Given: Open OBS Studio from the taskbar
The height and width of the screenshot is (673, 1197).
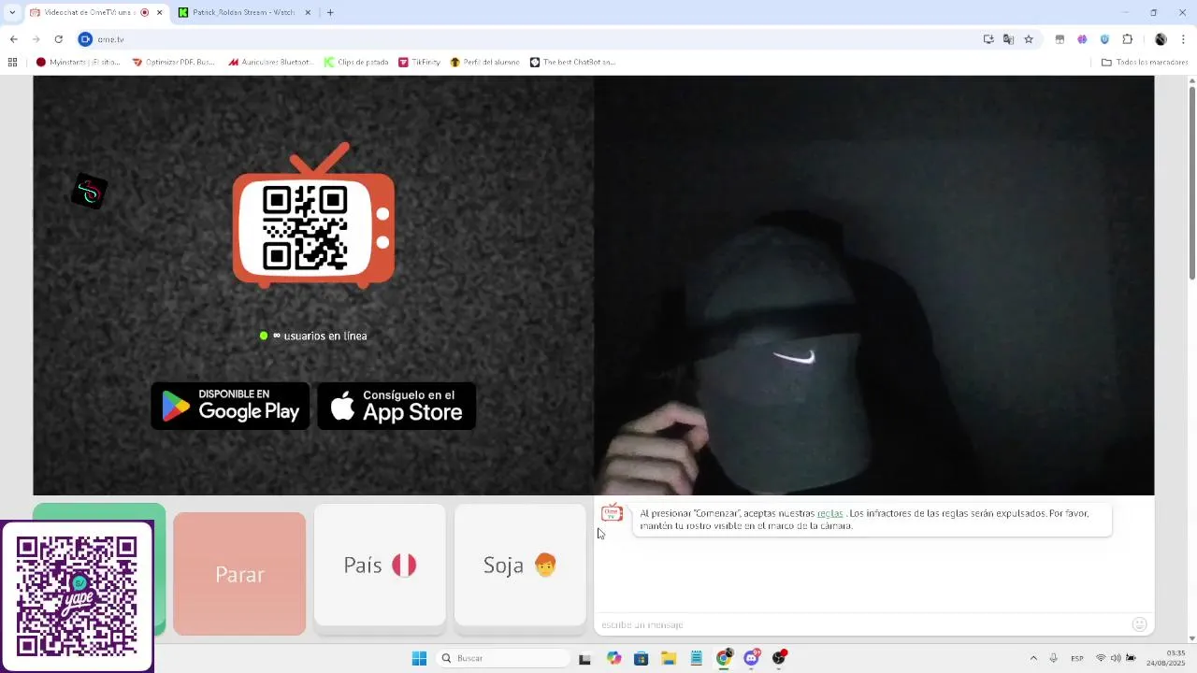Looking at the screenshot, I should tap(779, 658).
